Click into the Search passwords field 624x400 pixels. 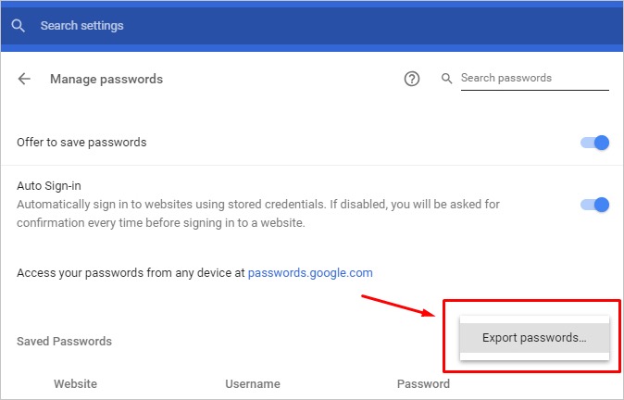[x=533, y=79]
